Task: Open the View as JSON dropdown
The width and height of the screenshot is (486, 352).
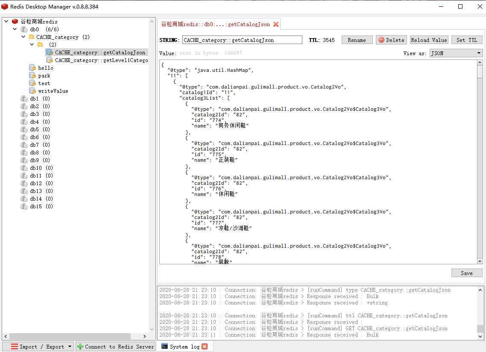Action: click(x=456, y=53)
